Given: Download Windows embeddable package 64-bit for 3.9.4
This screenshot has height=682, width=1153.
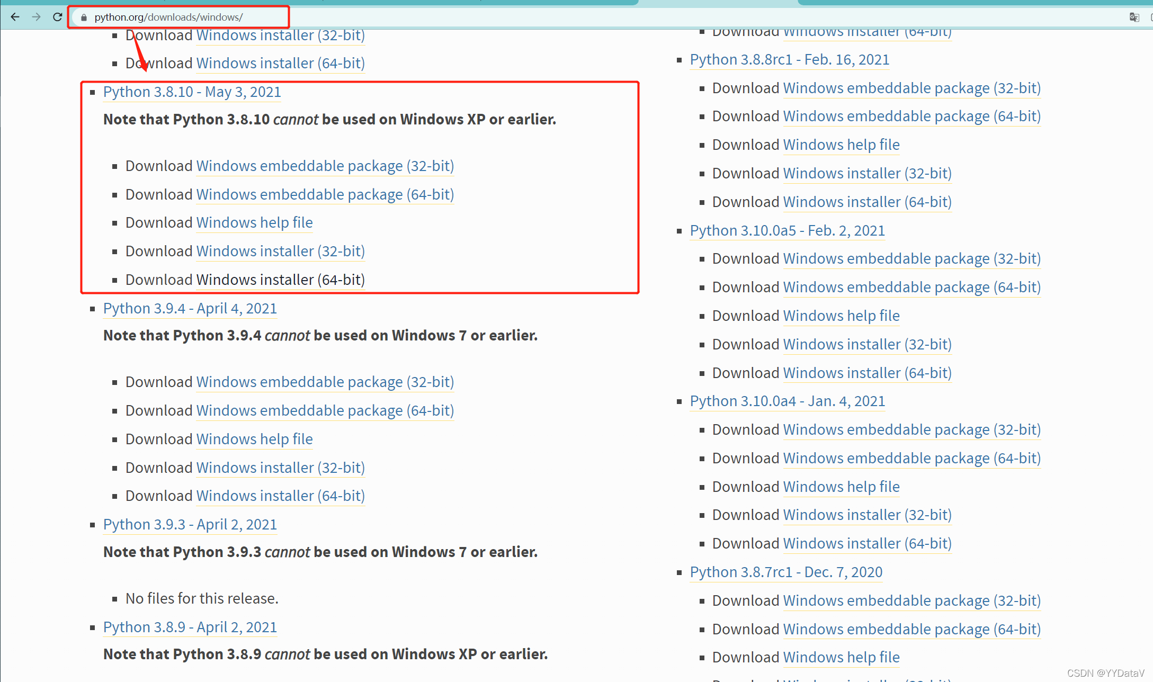Looking at the screenshot, I should 325,410.
